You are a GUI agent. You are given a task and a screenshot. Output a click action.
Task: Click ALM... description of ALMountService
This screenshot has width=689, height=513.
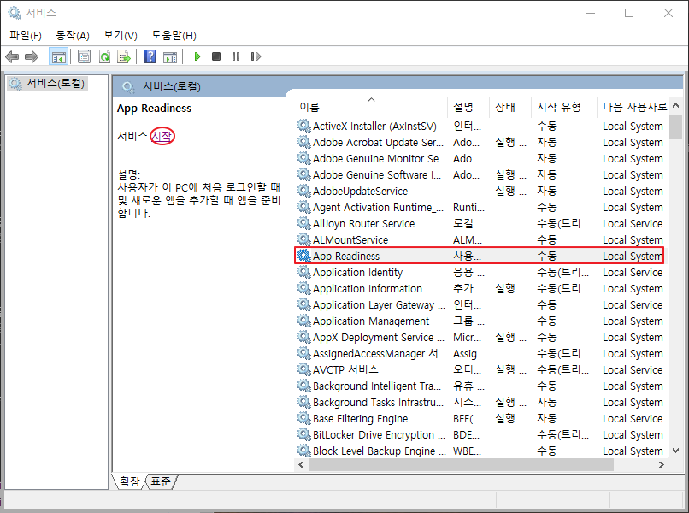click(468, 239)
